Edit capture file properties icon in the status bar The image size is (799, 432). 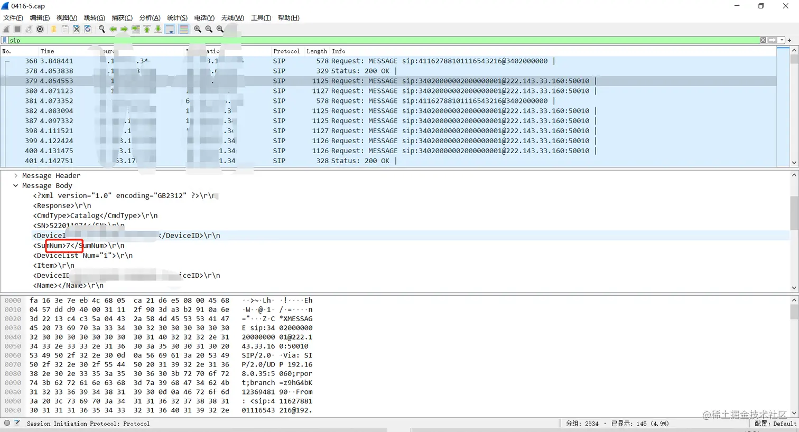pyautogui.click(x=17, y=423)
